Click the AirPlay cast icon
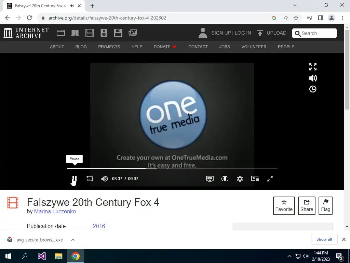350x263 pixels. pos(210,179)
